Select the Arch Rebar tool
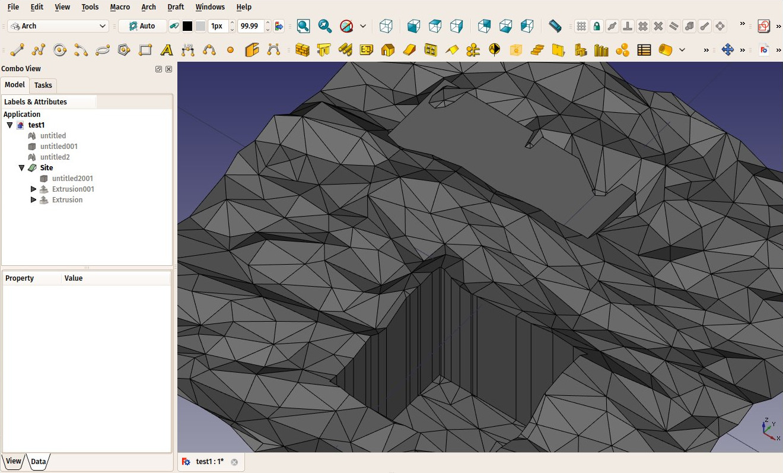783x473 pixels. 345,50
